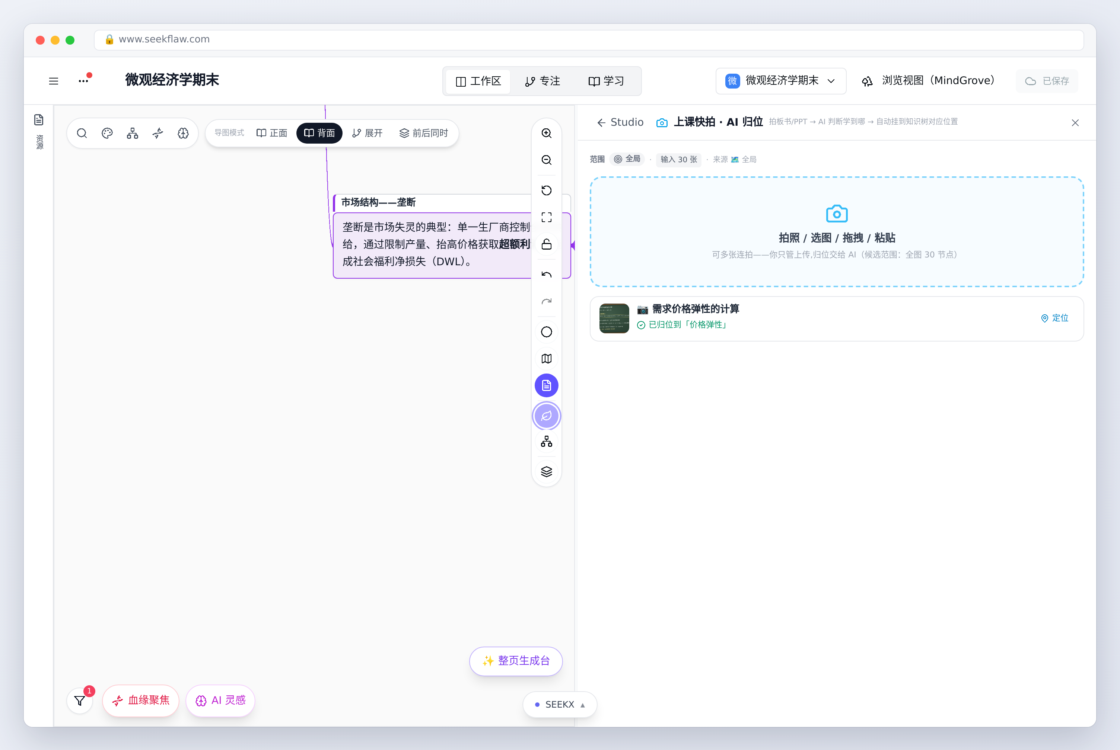This screenshot has width=1120, height=750.
Task: Select 背面 mind map mode
Action: point(319,133)
